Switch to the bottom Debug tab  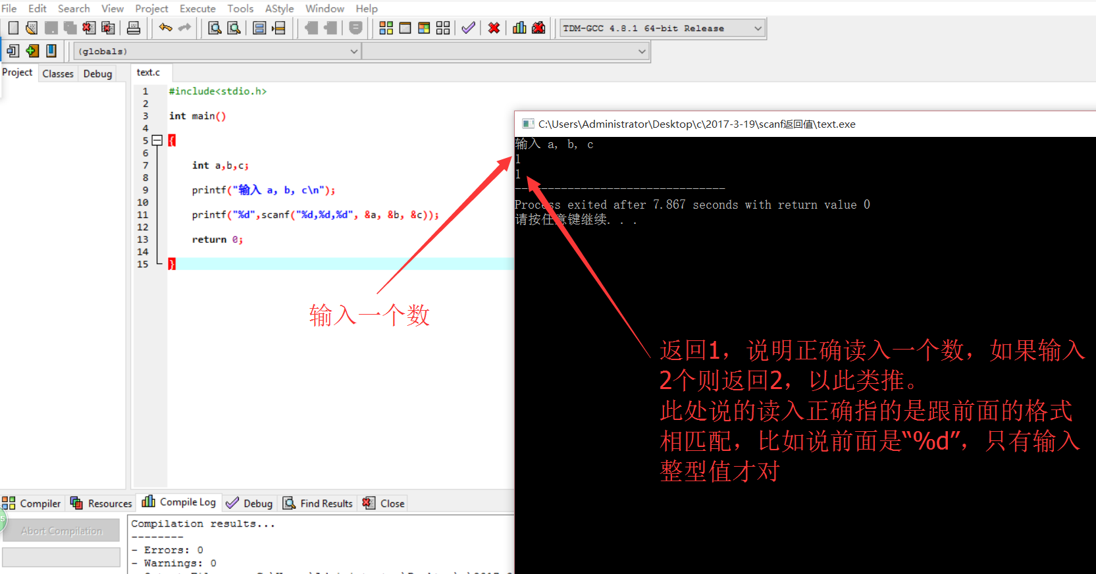[249, 503]
